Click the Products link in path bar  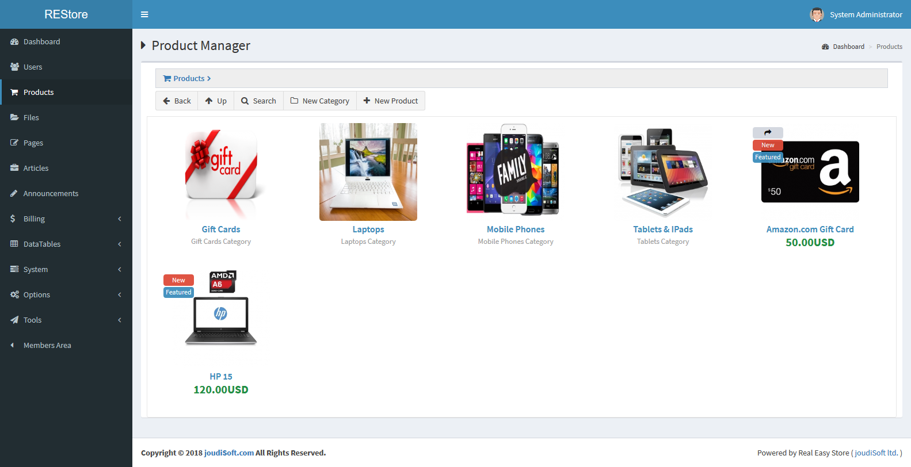(189, 78)
